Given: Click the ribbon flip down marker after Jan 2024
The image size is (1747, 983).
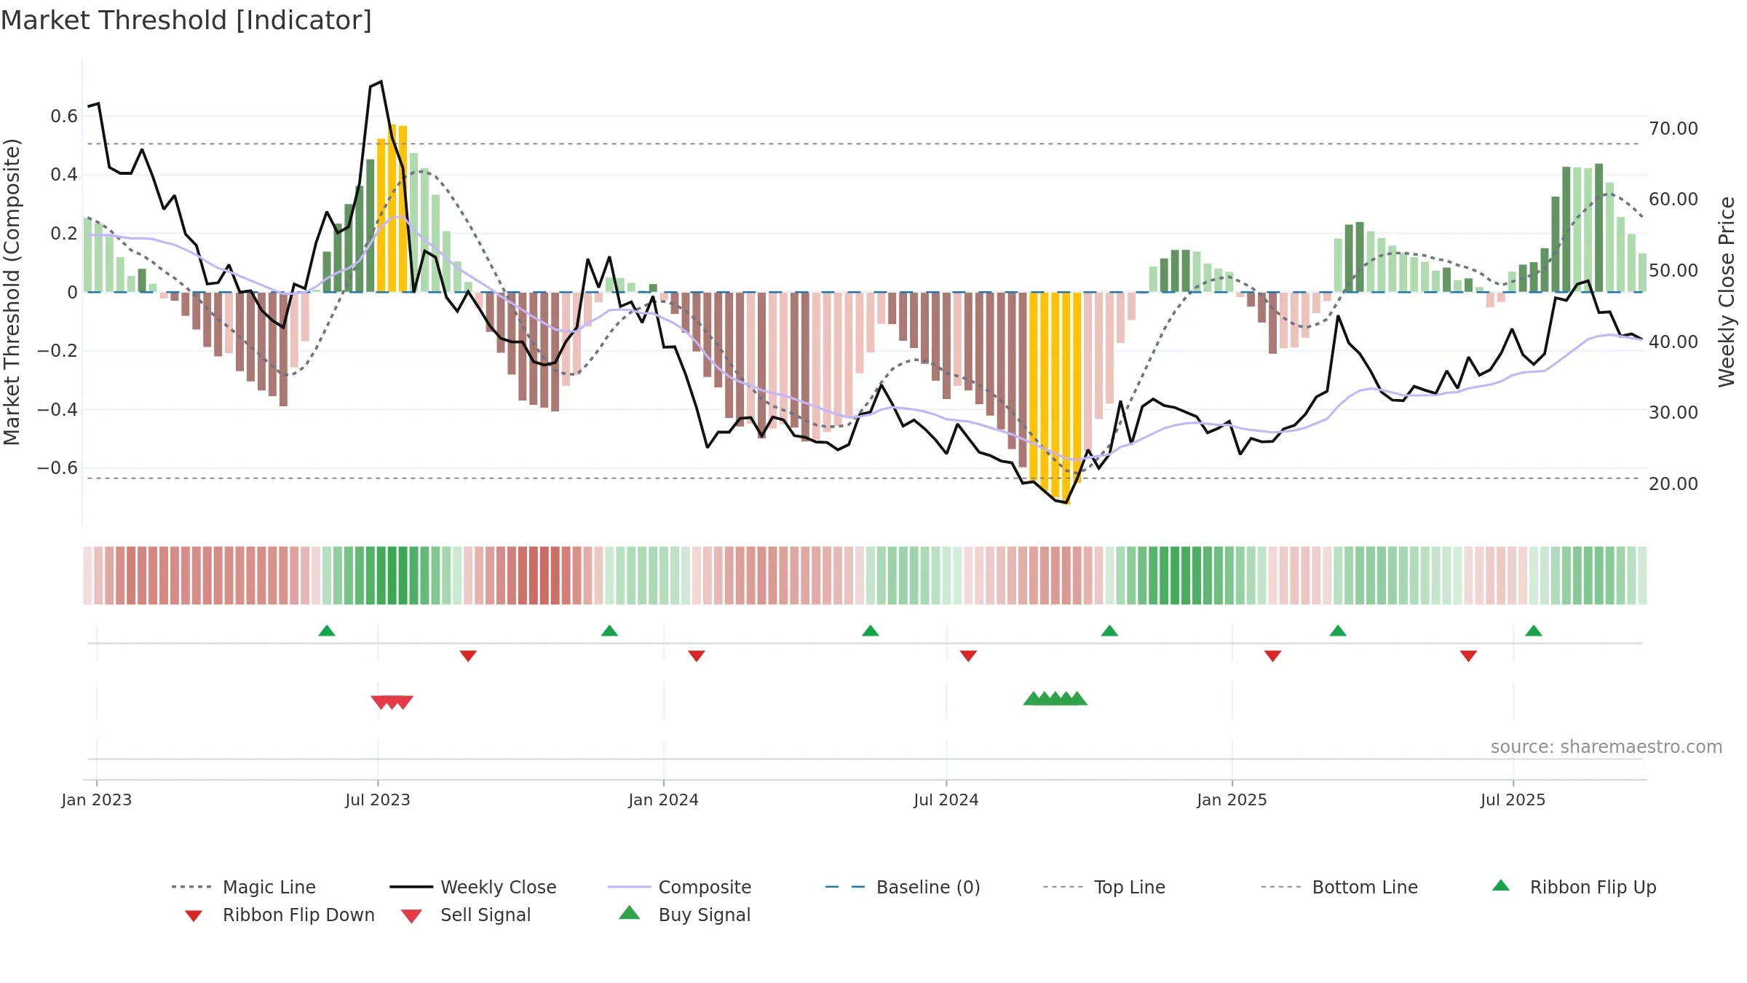Looking at the screenshot, I should (x=697, y=656).
